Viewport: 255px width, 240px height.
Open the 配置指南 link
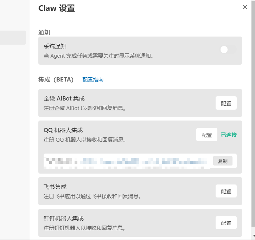coord(93,80)
